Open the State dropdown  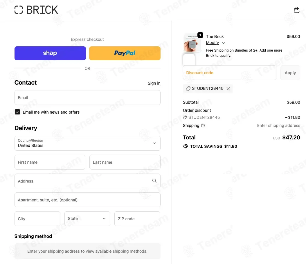[x=87, y=219]
